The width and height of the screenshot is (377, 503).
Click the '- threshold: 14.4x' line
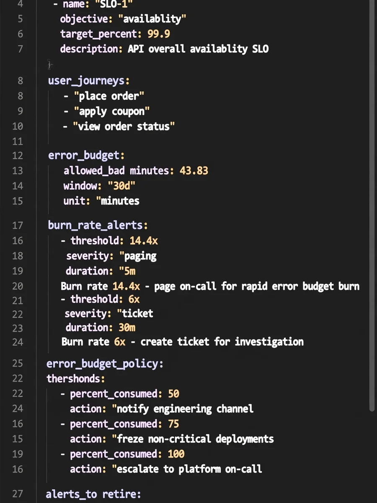(x=109, y=241)
